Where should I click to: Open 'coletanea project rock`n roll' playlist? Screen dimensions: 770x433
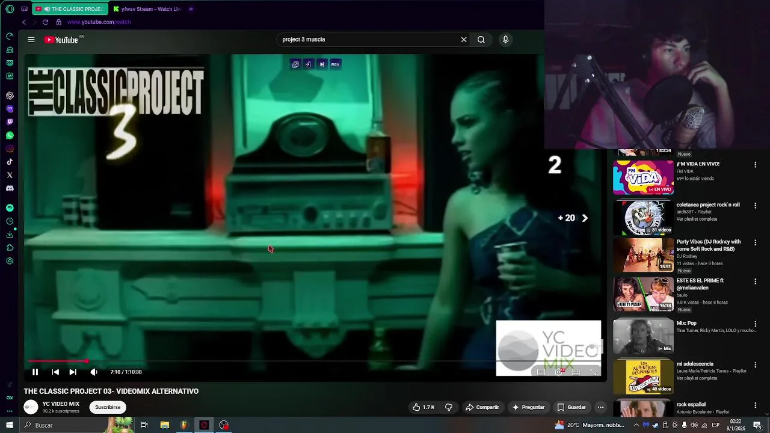[x=708, y=204]
